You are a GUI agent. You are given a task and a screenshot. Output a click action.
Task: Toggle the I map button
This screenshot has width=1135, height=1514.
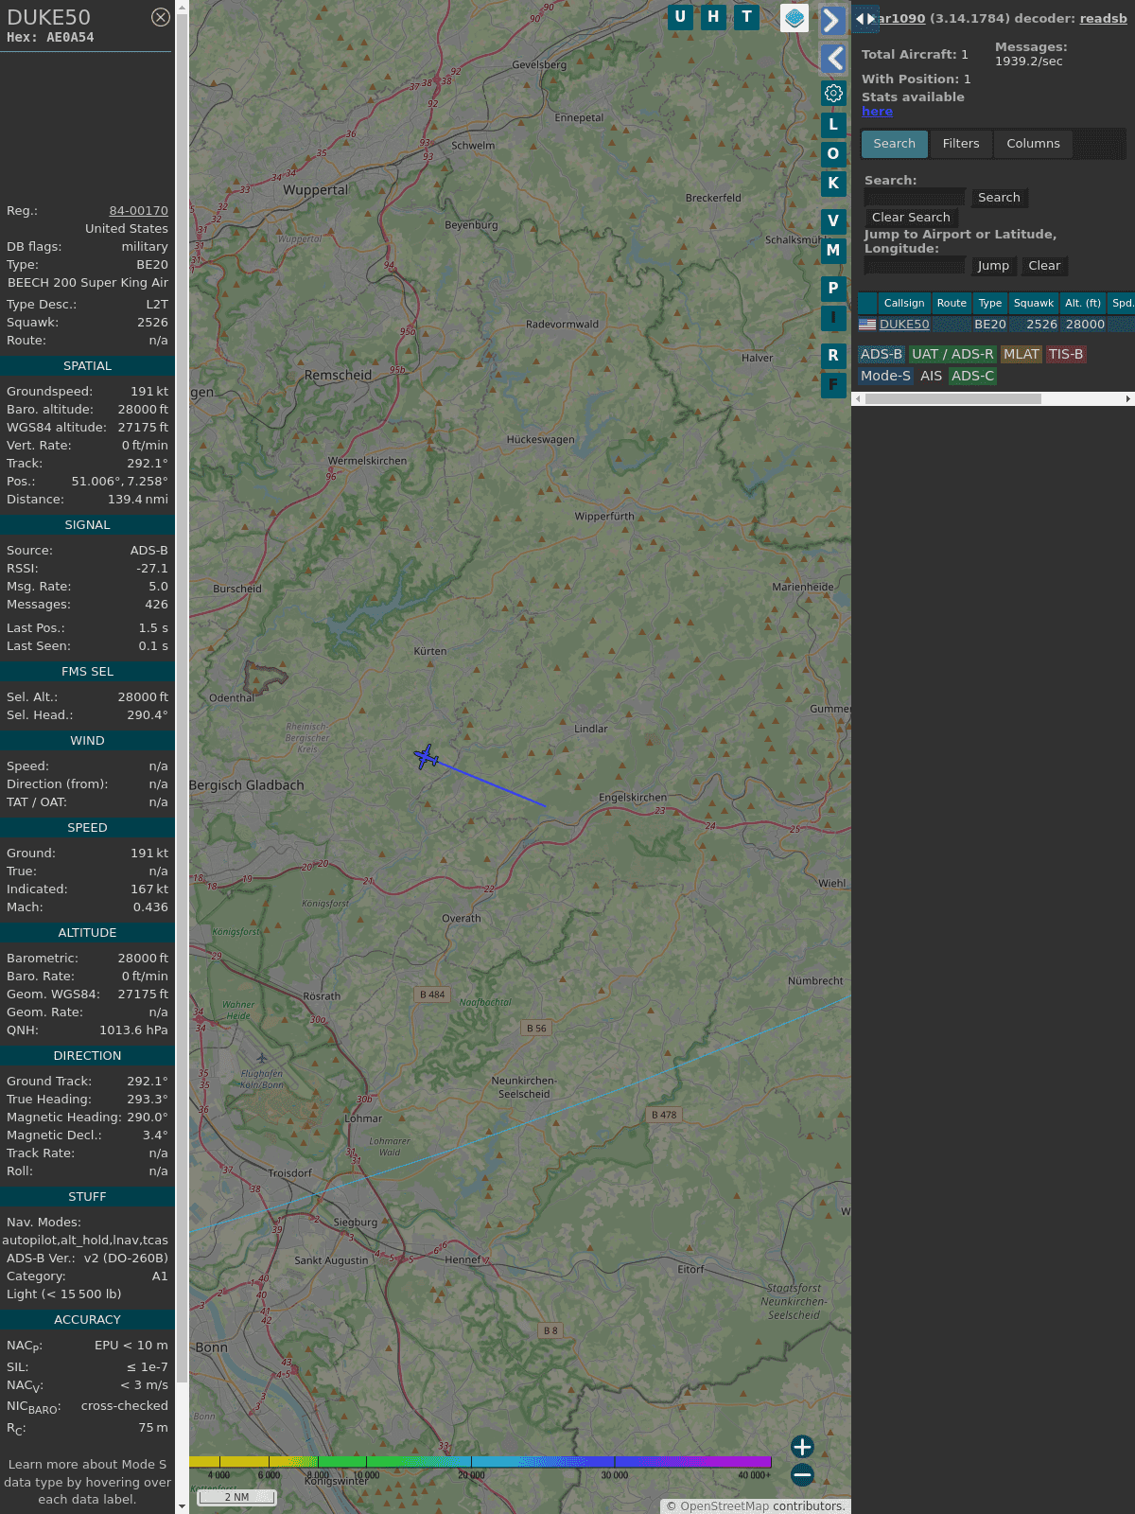click(x=833, y=317)
